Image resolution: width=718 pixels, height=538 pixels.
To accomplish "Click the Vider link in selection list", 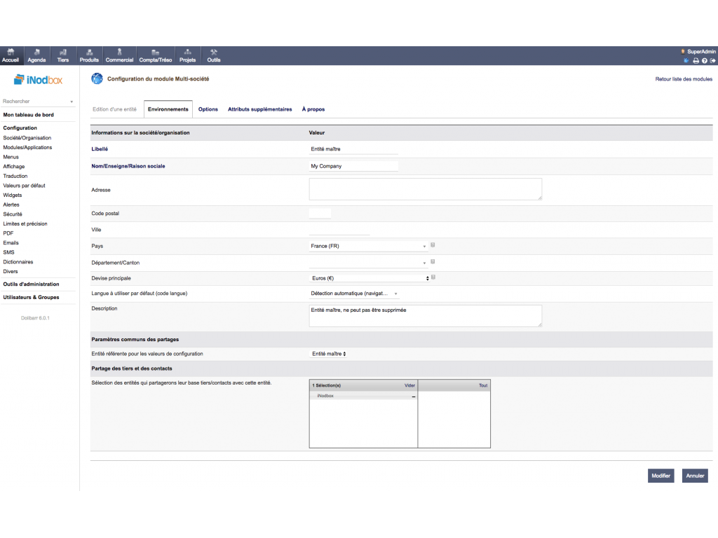I will coord(409,385).
